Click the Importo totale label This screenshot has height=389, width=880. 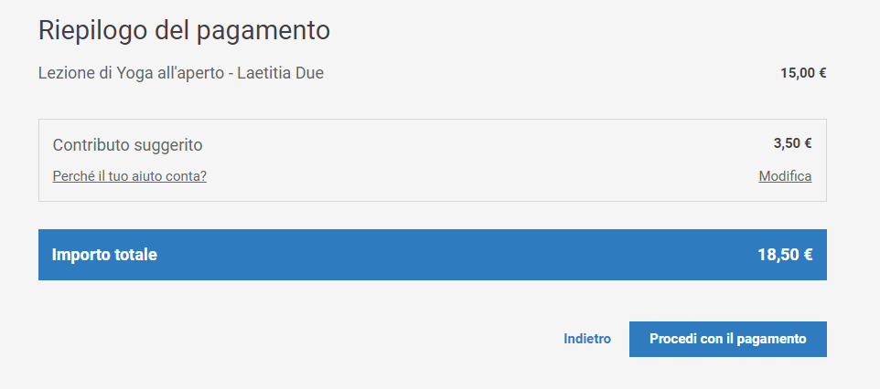(x=104, y=255)
